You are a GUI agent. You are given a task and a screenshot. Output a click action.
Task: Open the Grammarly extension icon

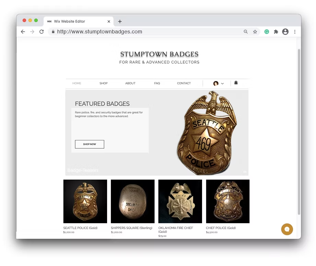[267, 32]
